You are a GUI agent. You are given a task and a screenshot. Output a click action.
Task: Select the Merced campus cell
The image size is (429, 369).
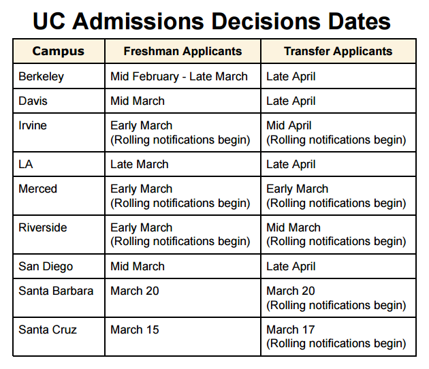coord(37,189)
